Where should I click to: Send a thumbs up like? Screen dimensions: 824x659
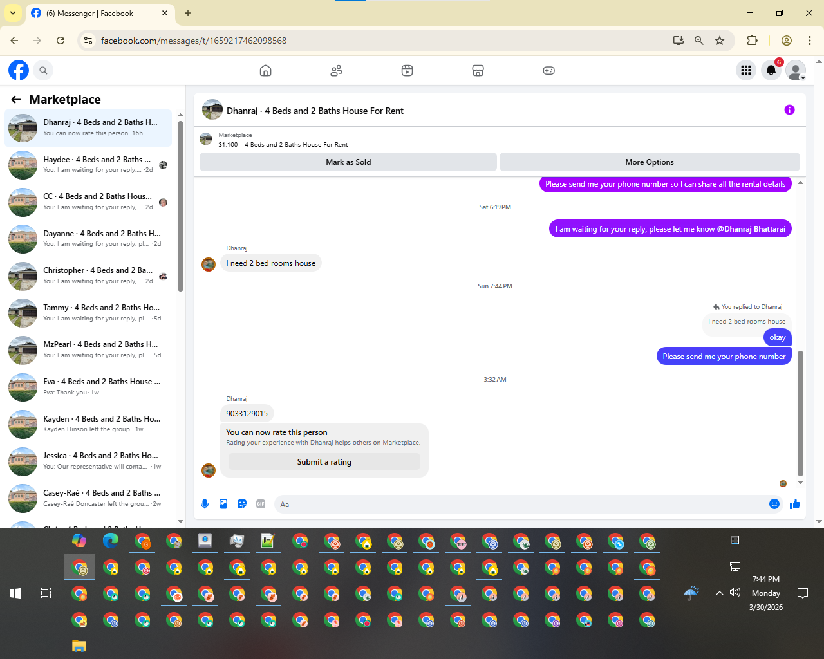point(795,504)
